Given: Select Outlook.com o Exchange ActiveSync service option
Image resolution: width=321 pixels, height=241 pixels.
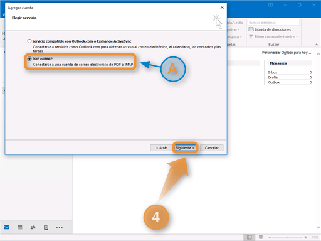Looking at the screenshot, I should click(29, 41).
